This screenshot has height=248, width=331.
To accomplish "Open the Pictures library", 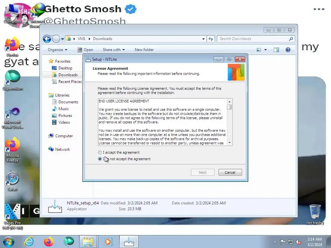I will click(x=65, y=116).
